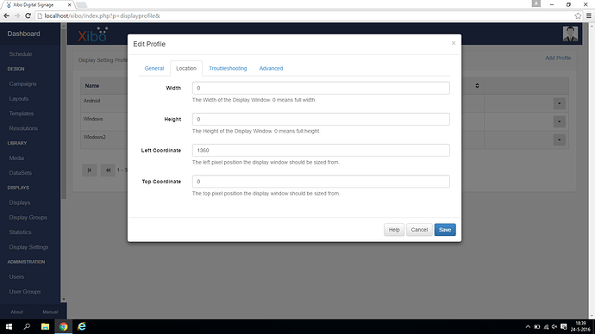595x334 pixels.
Task: Click into the Left Coordinate field
Action: coord(321,151)
